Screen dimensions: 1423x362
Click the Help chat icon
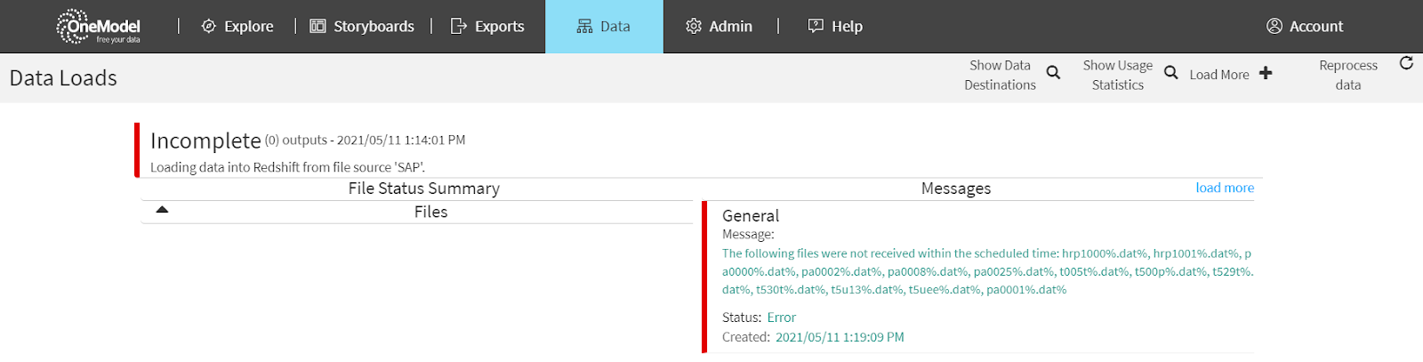coord(816,27)
